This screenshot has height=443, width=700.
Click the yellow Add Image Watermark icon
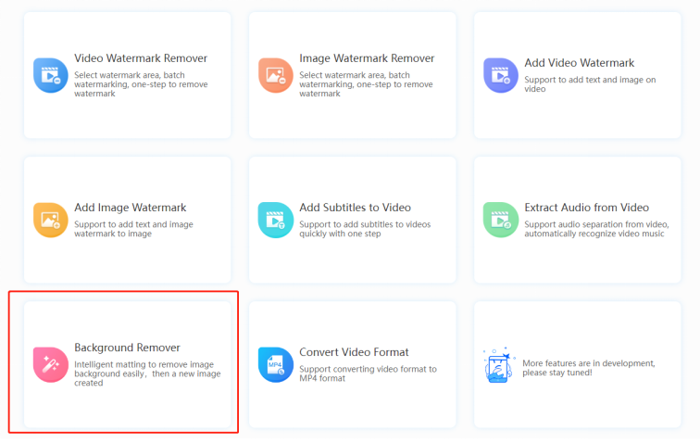50,220
